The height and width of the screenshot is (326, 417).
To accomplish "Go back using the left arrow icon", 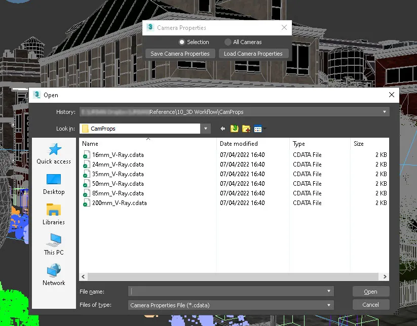I will (223, 129).
